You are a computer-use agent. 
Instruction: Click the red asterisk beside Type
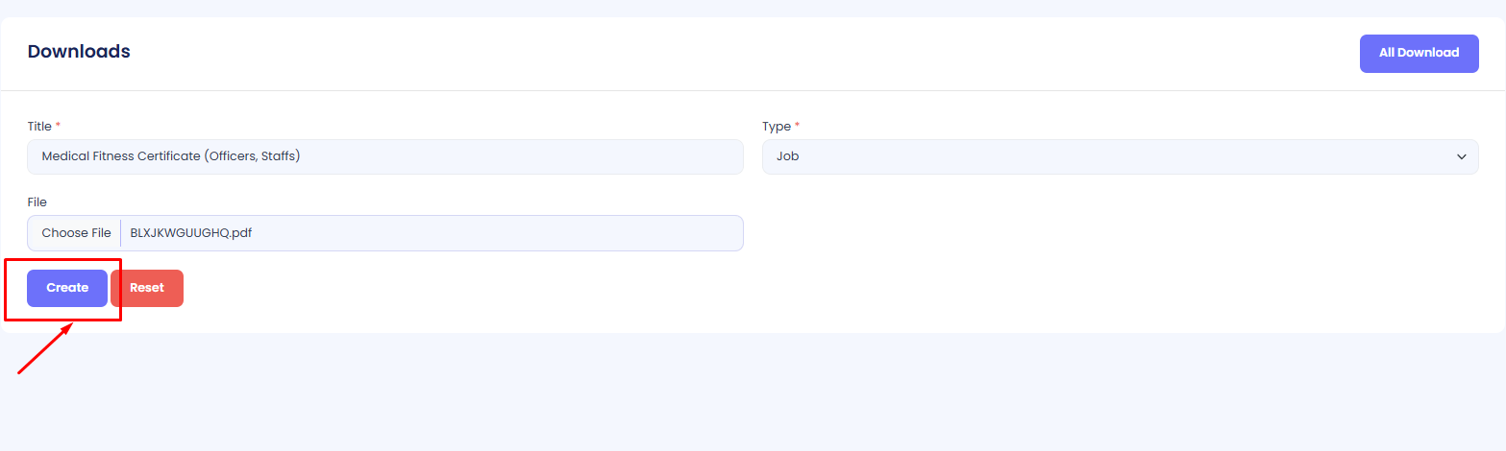pos(797,126)
